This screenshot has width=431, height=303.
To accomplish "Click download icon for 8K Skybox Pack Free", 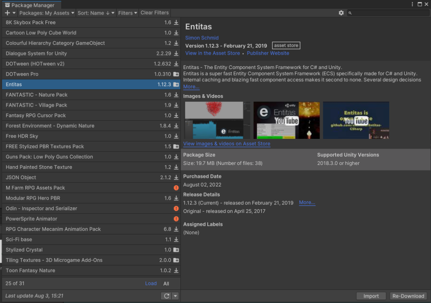I will pos(176,23).
